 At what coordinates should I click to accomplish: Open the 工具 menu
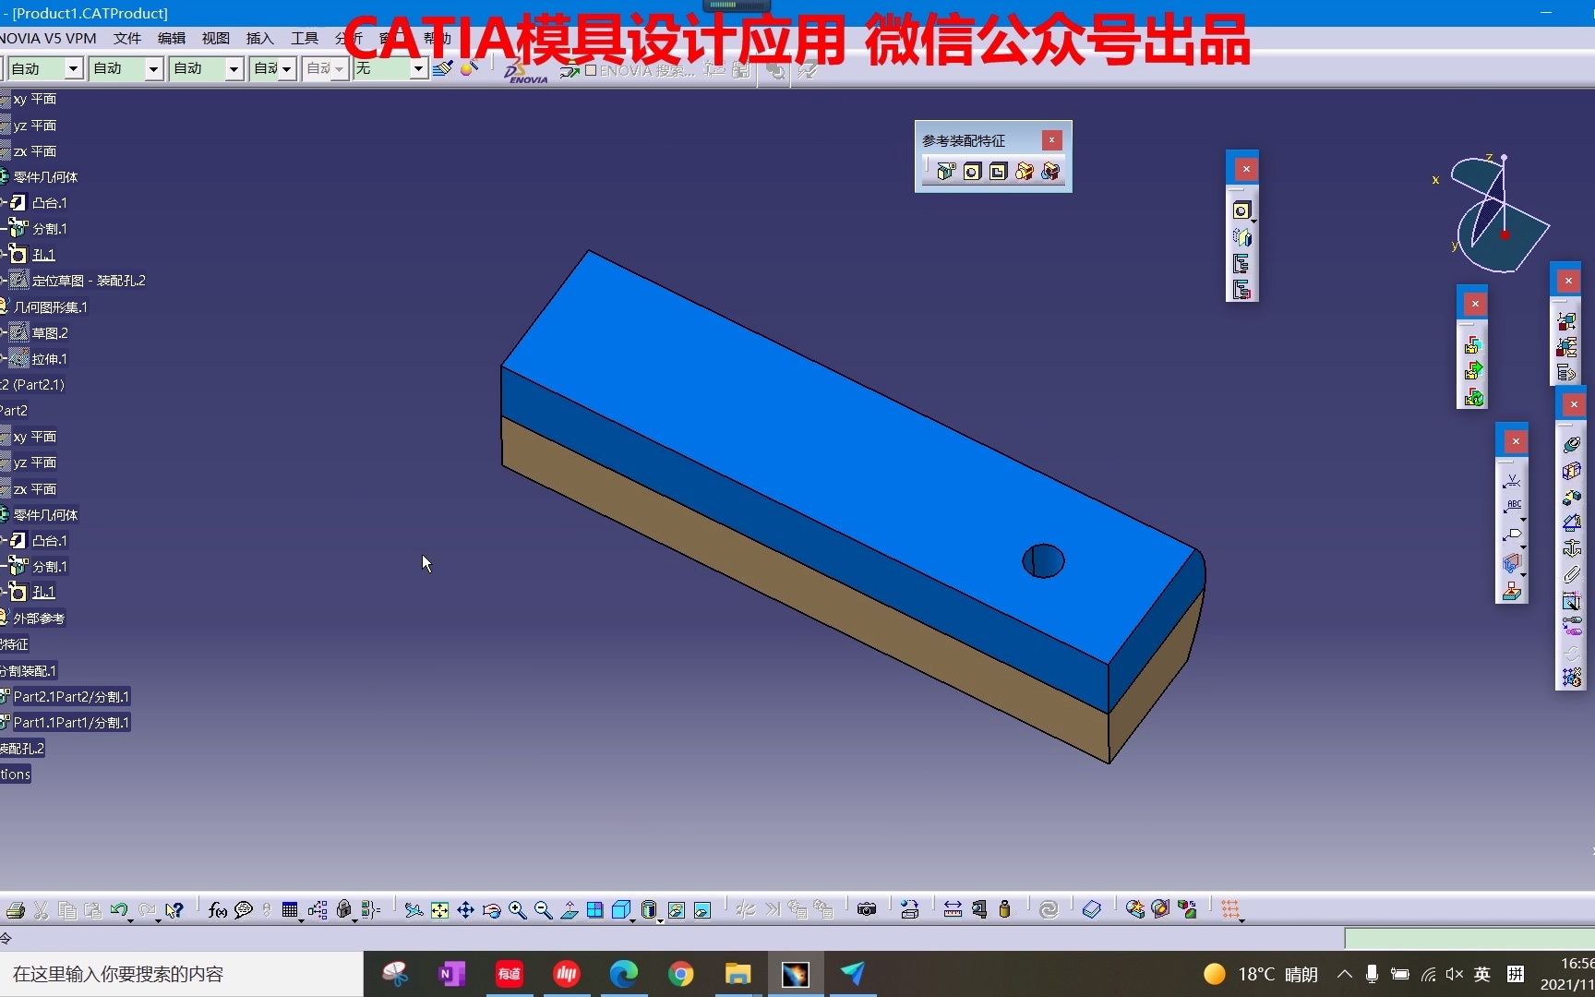click(x=305, y=38)
